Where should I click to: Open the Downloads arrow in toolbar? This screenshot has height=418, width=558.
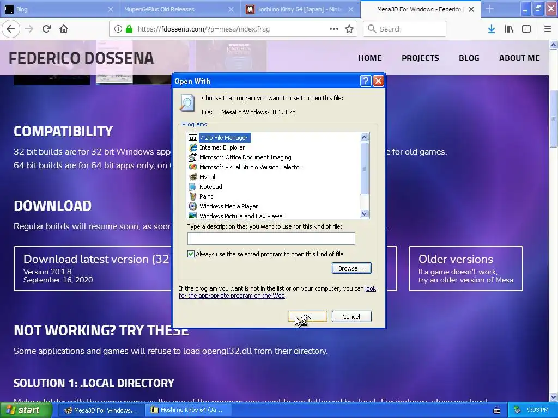click(492, 29)
